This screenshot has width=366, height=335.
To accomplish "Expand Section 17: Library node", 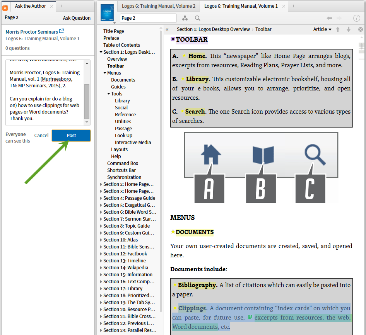I will (101, 289).
